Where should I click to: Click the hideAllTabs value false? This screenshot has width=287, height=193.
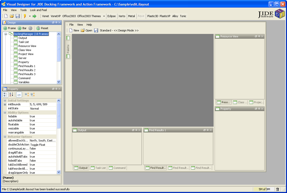(x=43, y=161)
